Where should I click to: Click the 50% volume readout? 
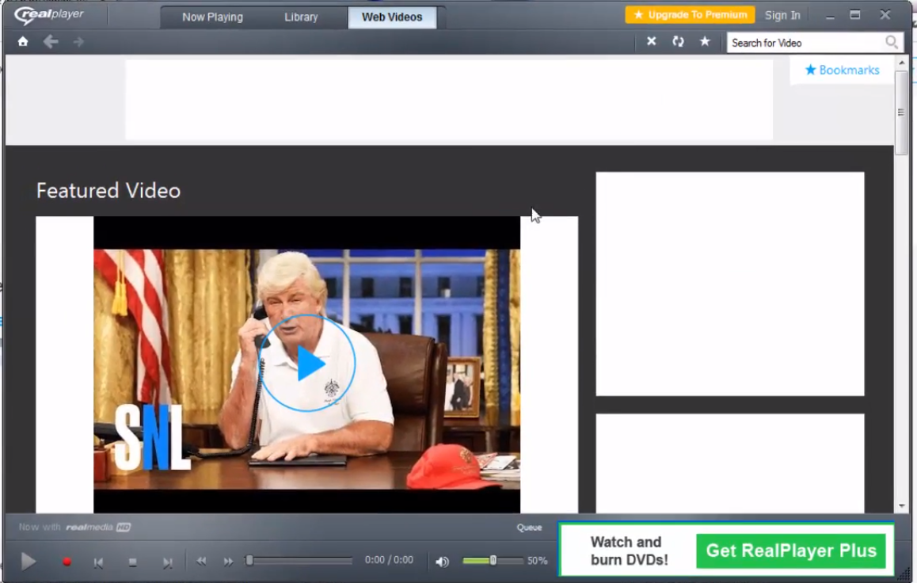537,561
